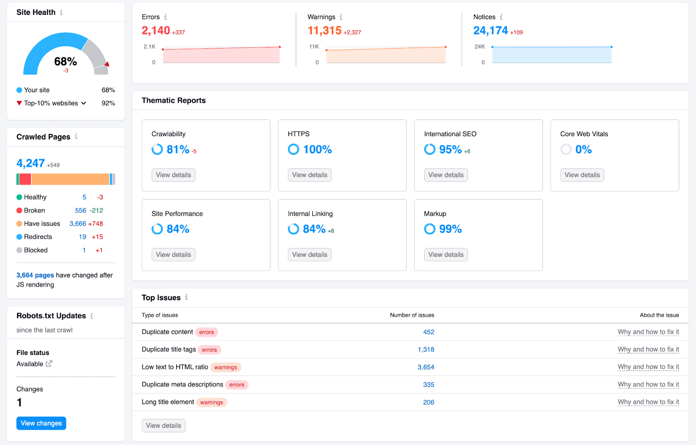This screenshot has height=445, width=696.
Task: Click the Broken pages count 556
Action: point(80,211)
